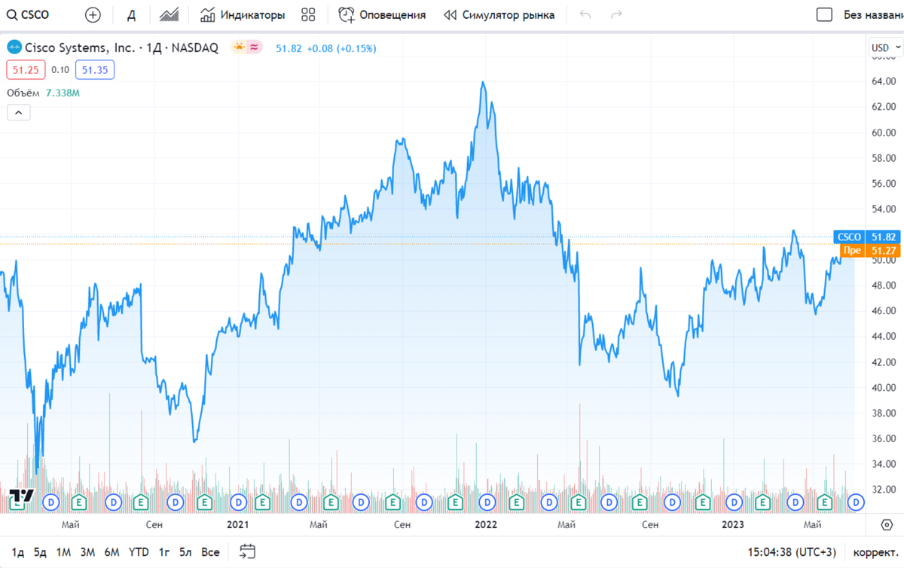Select the layout square icon

point(825,15)
